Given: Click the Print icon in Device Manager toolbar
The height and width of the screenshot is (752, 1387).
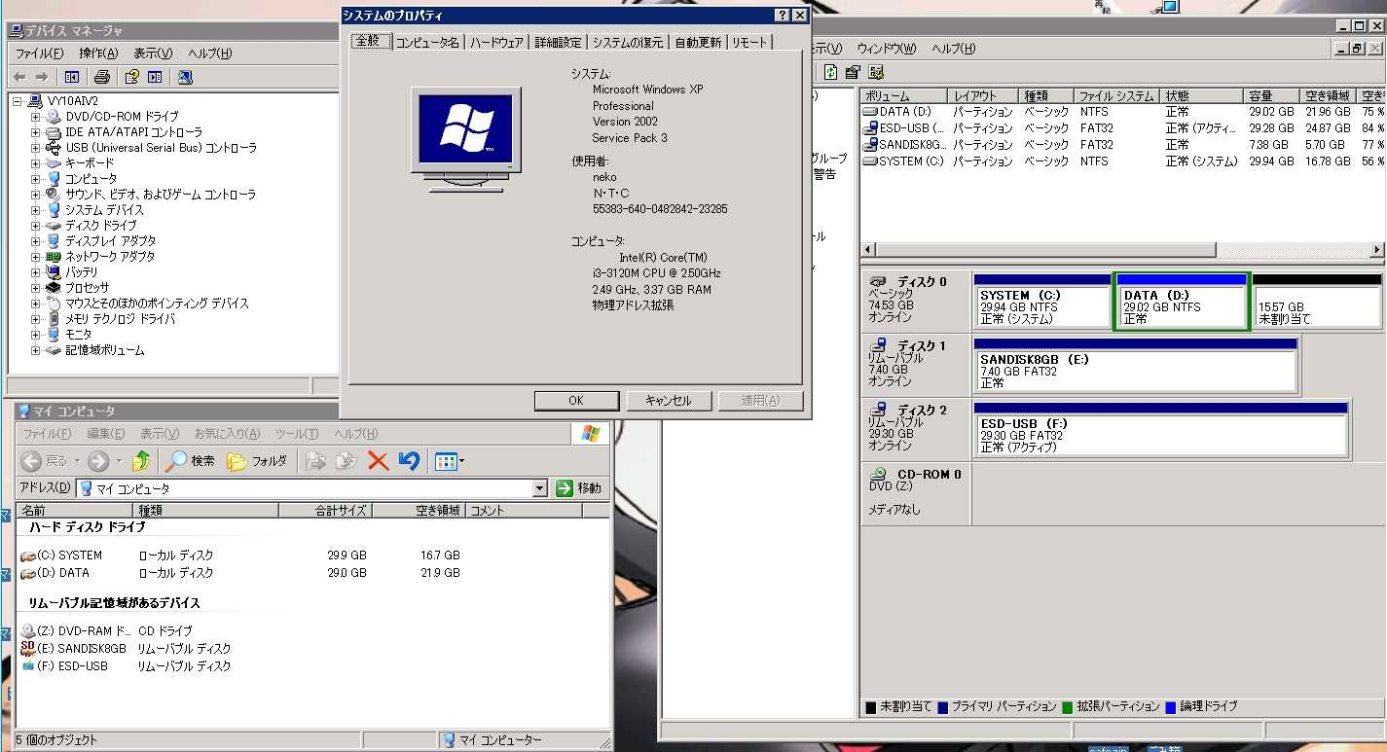Looking at the screenshot, I should pos(102,77).
